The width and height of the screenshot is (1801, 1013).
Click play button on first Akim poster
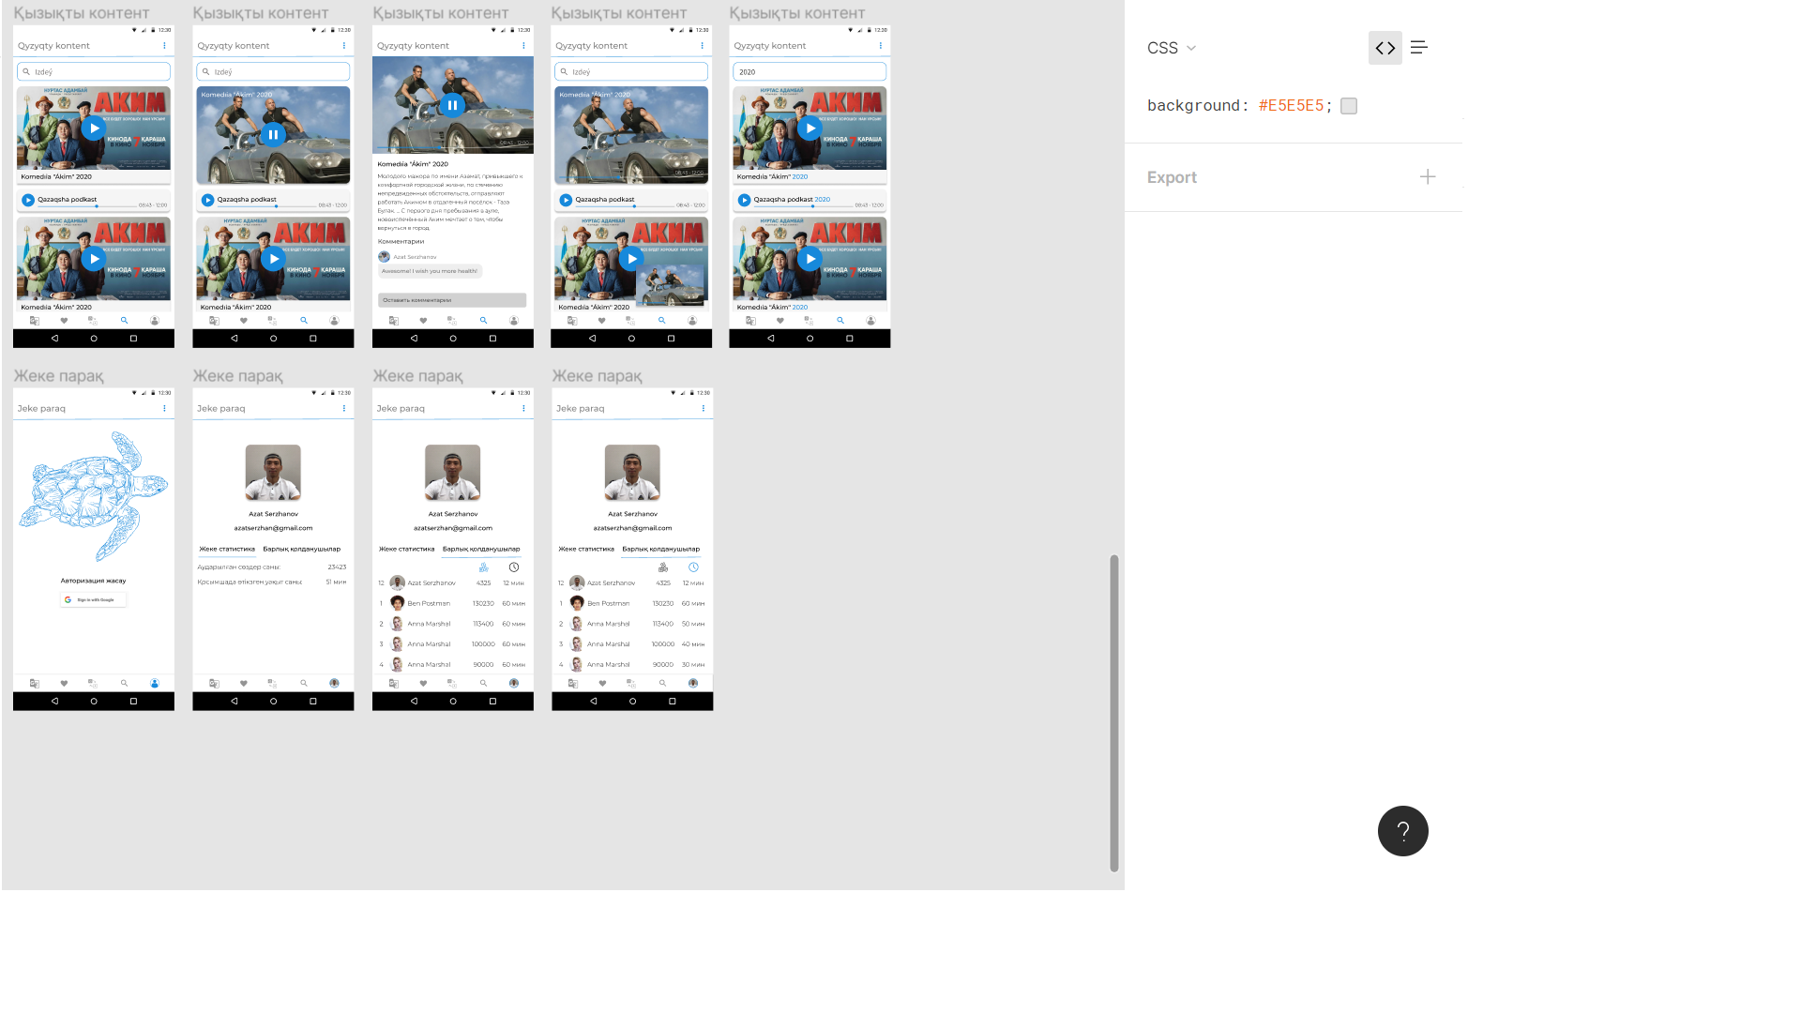(93, 129)
